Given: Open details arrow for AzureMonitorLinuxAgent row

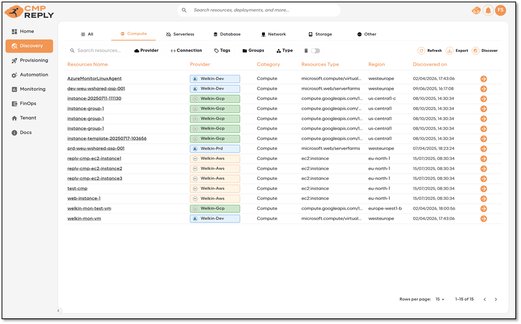Looking at the screenshot, I should coord(484,79).
